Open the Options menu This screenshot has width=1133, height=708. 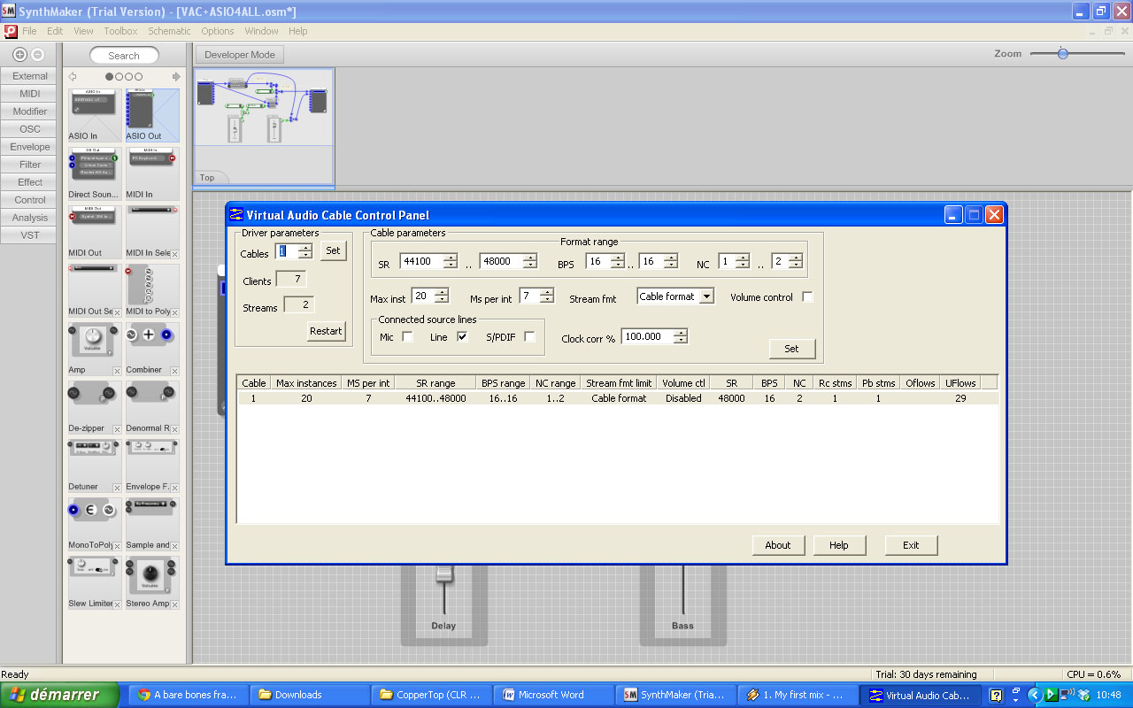[x=218, y=31]
